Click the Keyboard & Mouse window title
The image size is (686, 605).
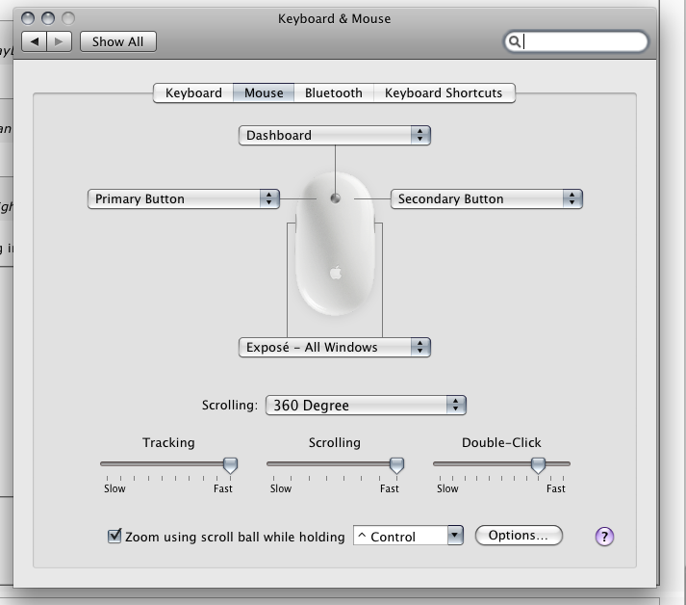pyautogui.click(x=334, y=19)
